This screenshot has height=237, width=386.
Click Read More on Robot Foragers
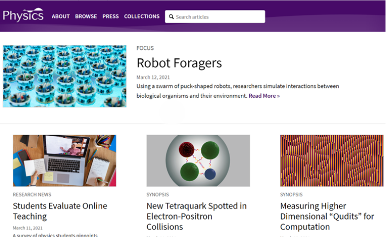tap(264, 96)
